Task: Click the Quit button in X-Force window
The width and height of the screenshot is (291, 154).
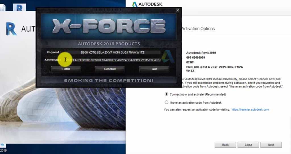Action: click(154, 69)
